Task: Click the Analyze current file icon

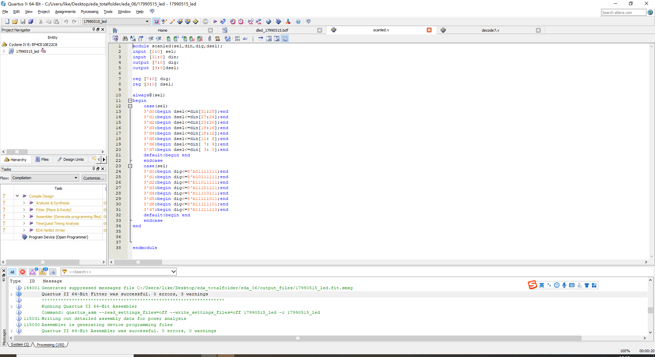Action: (x=228, y=38)
